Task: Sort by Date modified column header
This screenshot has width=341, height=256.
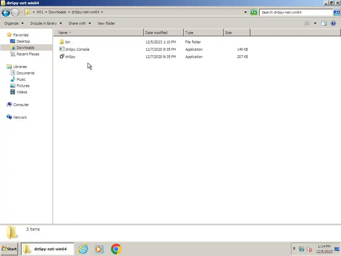Action: point(164,33)
